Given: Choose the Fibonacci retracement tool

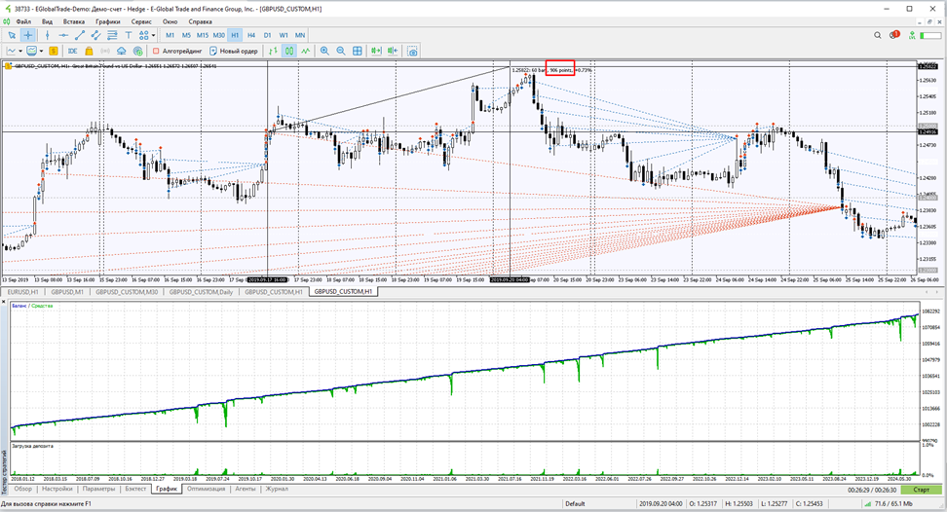Looking at the screenshot, I should [x=112, y=36].
